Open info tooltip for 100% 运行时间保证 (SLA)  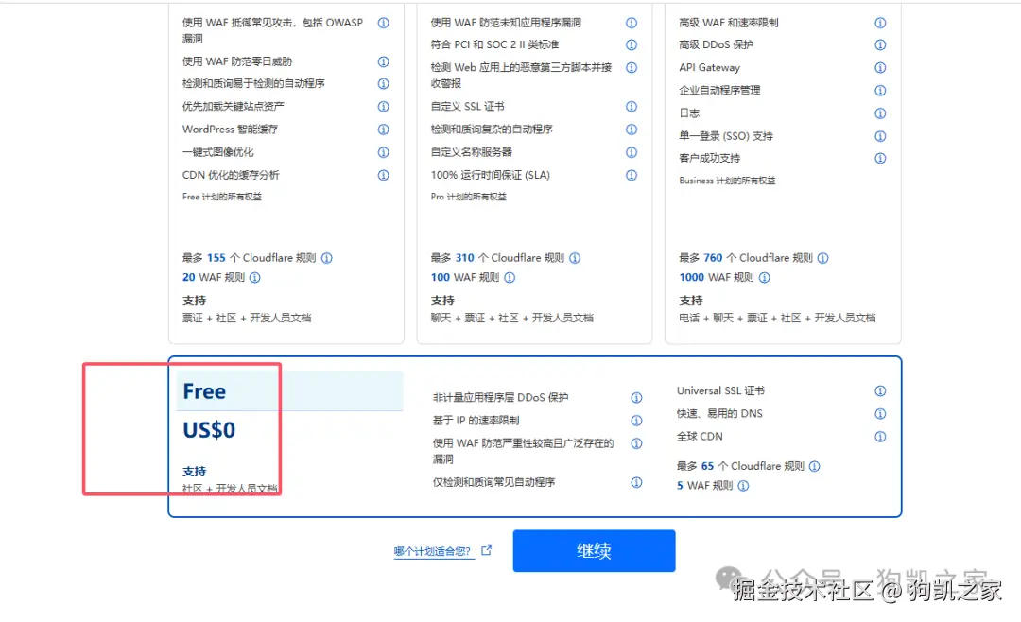[631, 175]
